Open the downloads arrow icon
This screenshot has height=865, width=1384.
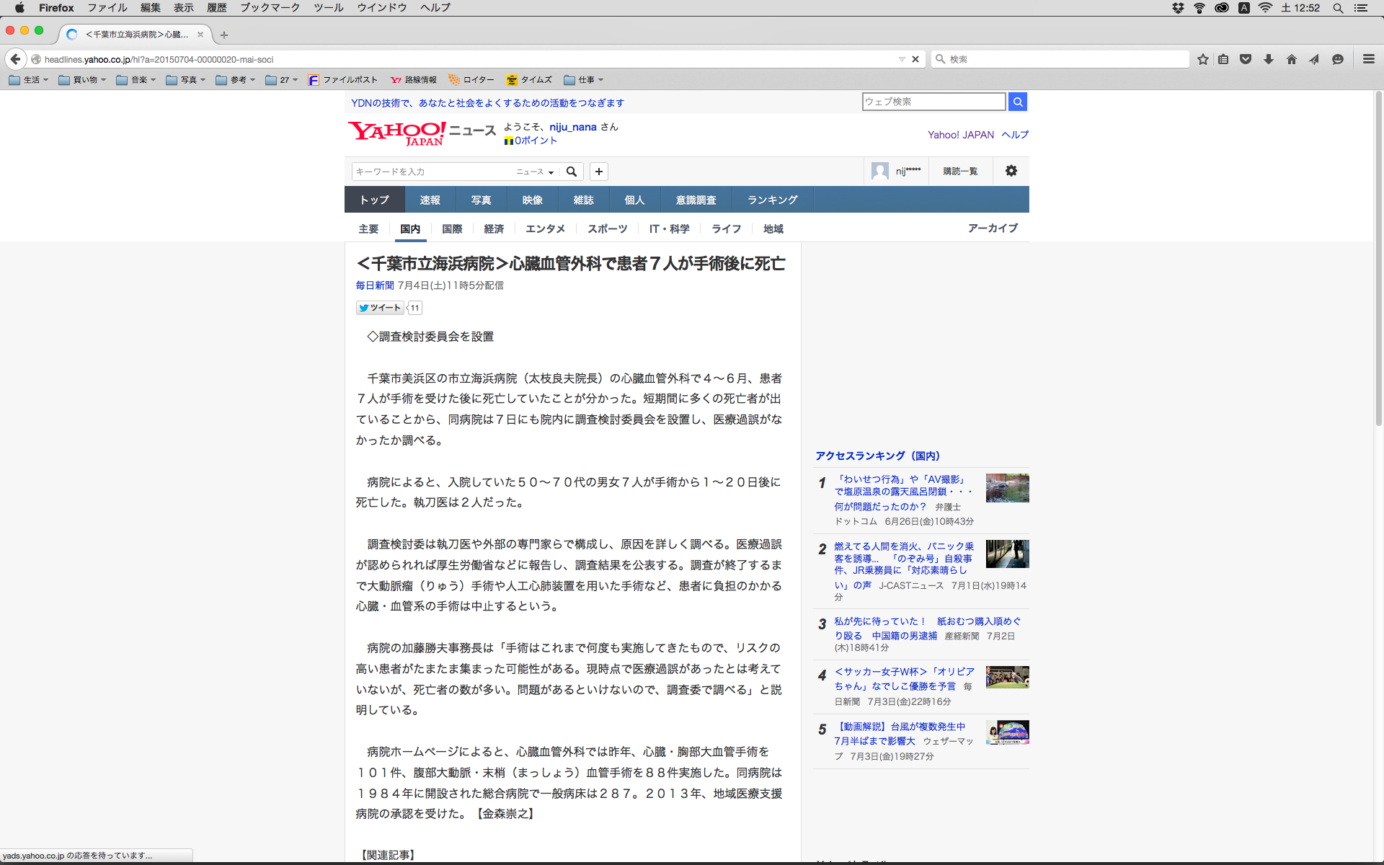coord(1269,59)
